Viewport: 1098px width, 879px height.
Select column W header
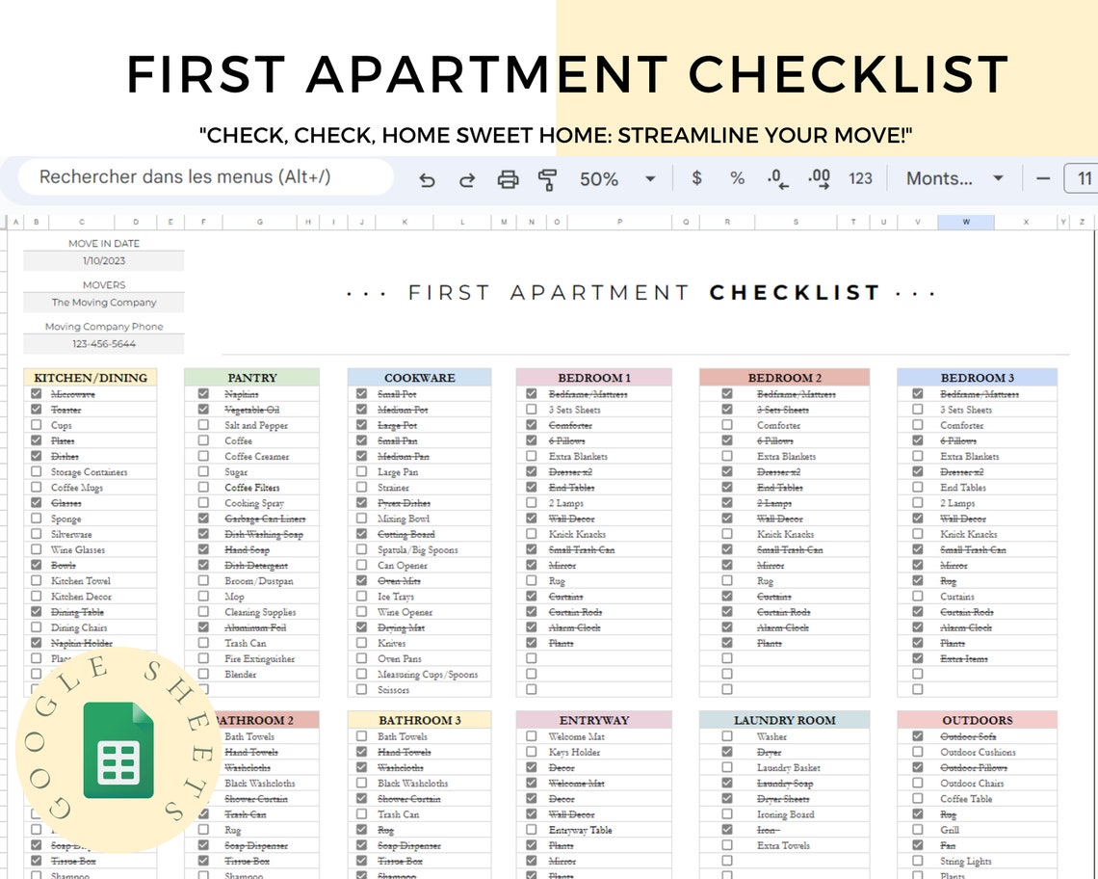(966, 221)
